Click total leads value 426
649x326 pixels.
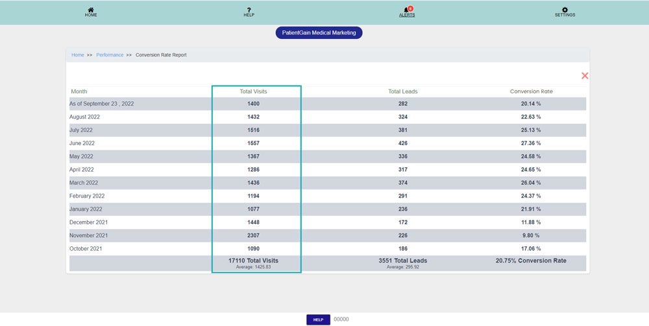403,143
